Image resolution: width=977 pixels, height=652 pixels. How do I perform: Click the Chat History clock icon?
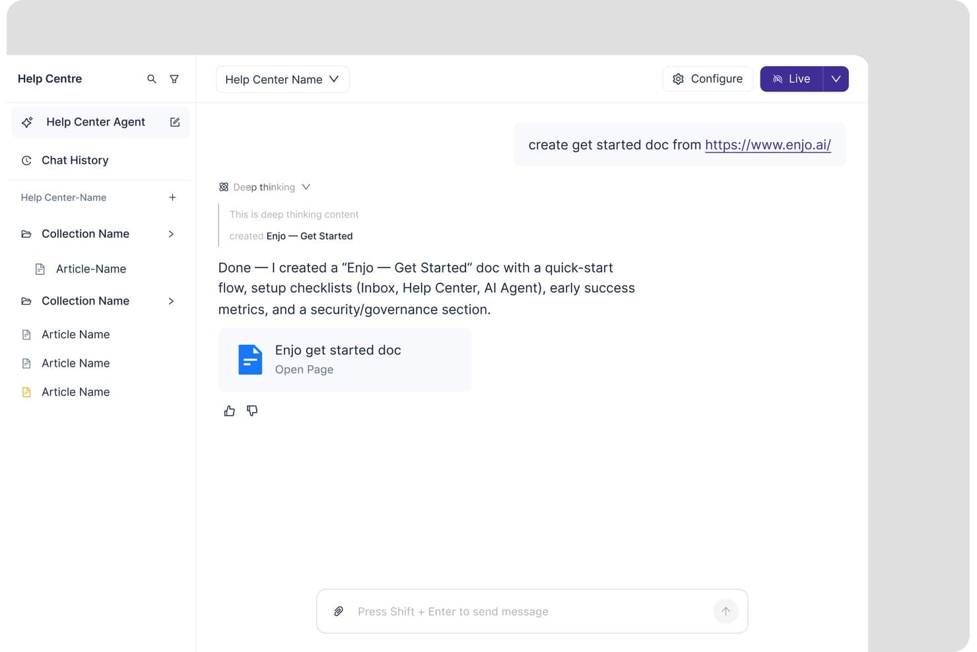point(26,161)
